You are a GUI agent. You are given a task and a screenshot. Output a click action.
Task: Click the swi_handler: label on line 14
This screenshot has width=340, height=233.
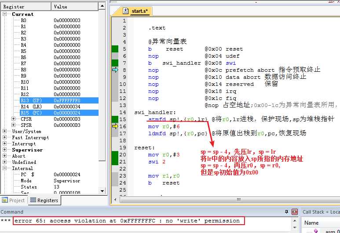[155, 112]
